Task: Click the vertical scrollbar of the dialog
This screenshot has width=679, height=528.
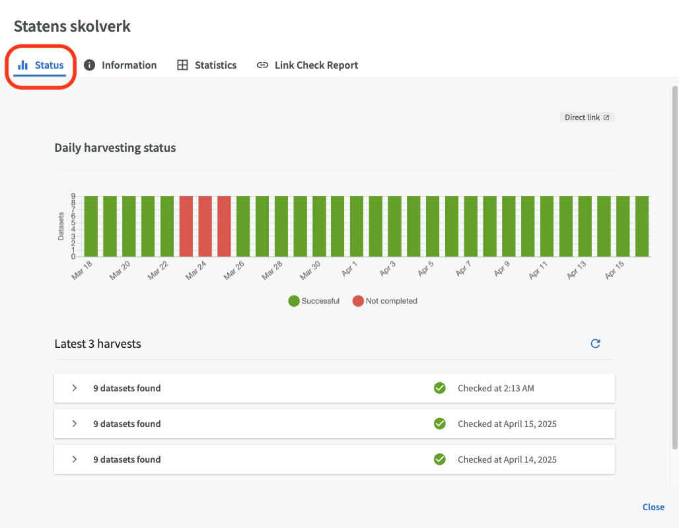Action: click(x=674, y=267)
